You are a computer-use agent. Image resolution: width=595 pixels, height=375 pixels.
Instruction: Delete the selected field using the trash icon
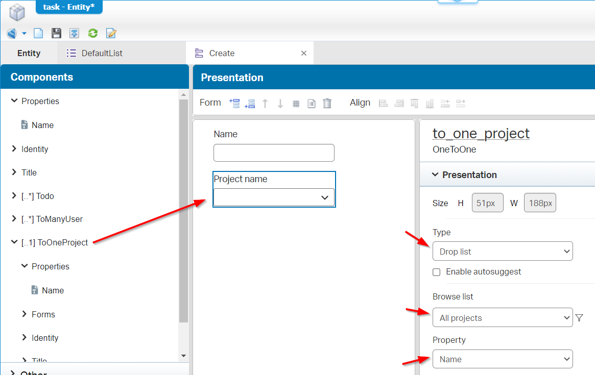(x=327, y=103)
